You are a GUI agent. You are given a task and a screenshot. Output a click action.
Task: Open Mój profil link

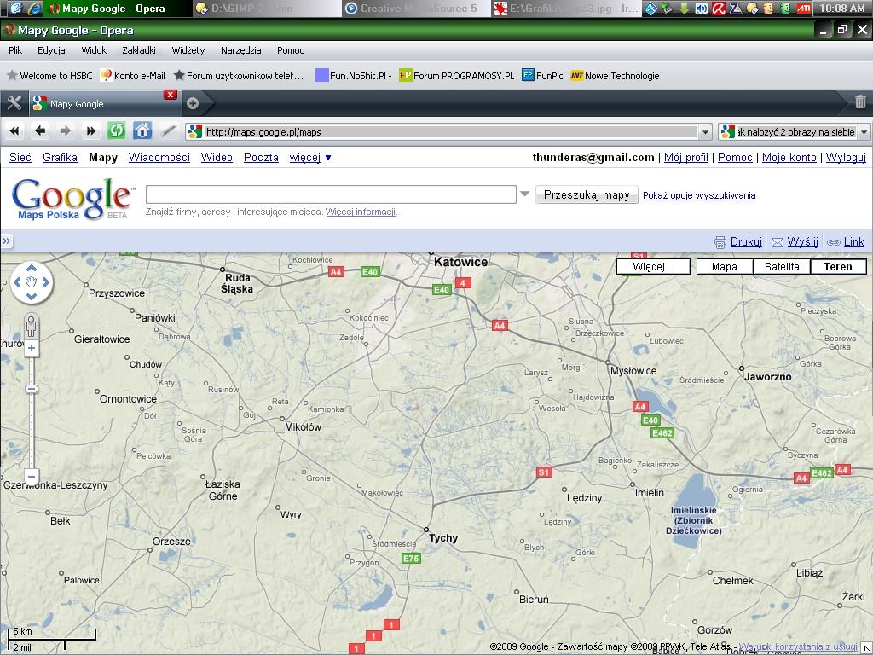(x=686, y=157)
